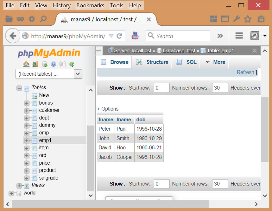Open phpMyAdmin documentation help icon
Screen dimensions: 272x211
pos(54,64)
